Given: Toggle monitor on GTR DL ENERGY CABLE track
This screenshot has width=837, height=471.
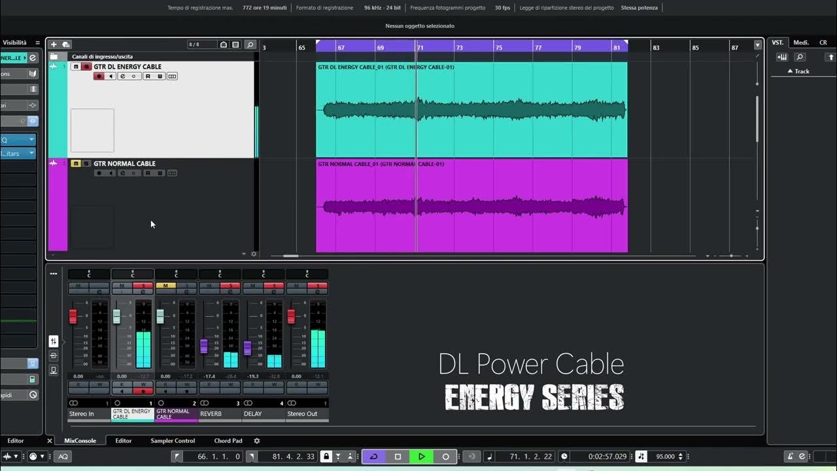Looking at the screenshot, I should (x=111, y=77).
